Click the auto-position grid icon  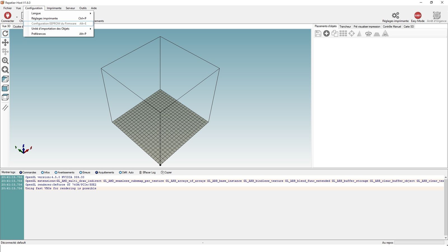coord(343,34)
